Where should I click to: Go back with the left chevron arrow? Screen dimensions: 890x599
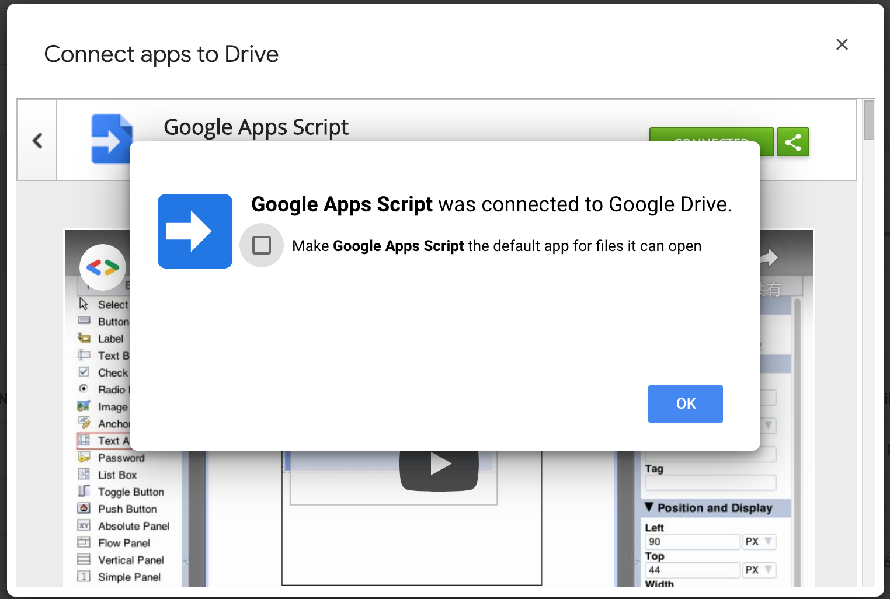pyautogui.click(x=37, y=140)
